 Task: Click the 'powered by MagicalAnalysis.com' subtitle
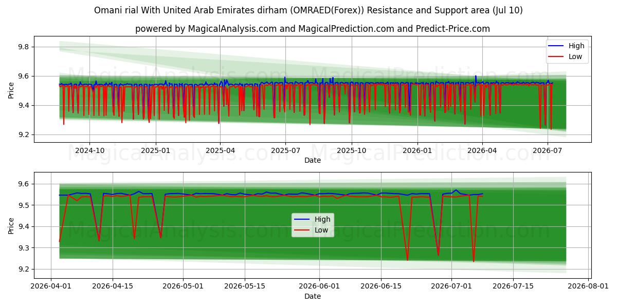pos(313,29)
